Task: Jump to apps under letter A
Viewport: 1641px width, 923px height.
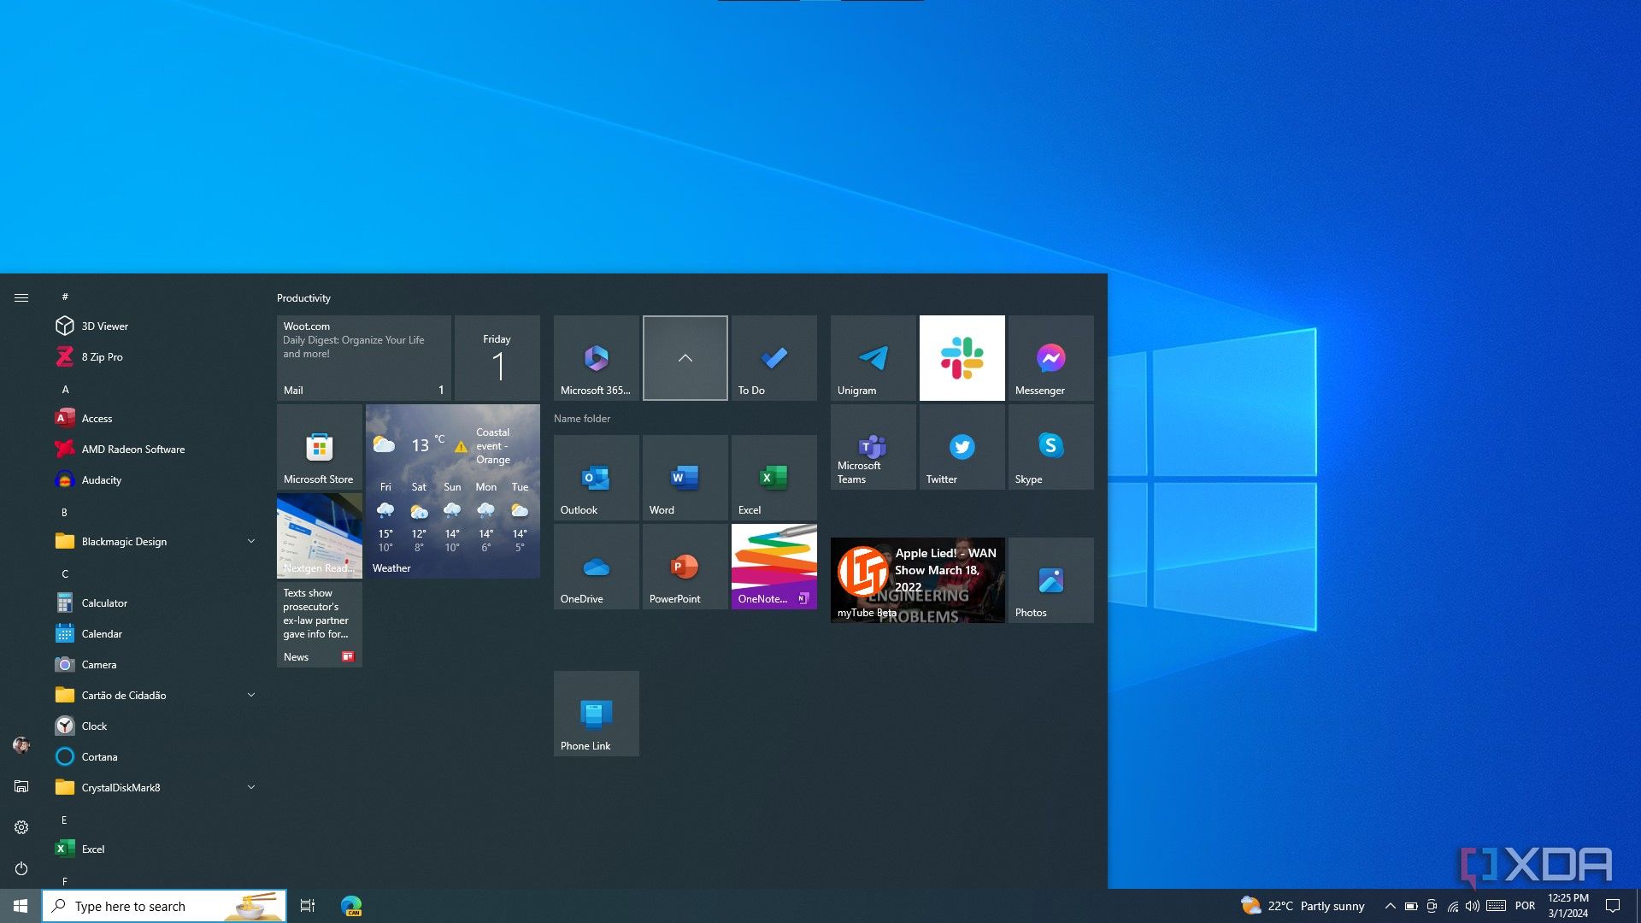Action: (x=65, y=390)
